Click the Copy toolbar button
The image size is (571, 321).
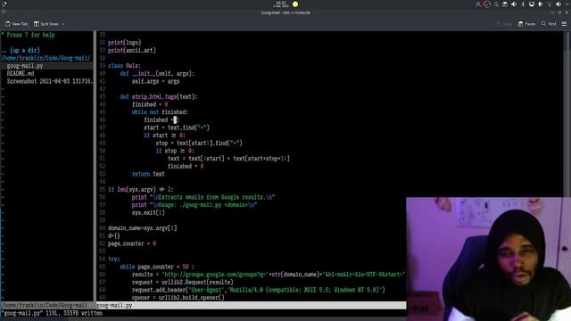[504, 24]
